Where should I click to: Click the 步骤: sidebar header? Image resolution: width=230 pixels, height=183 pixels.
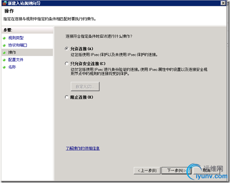8,30
